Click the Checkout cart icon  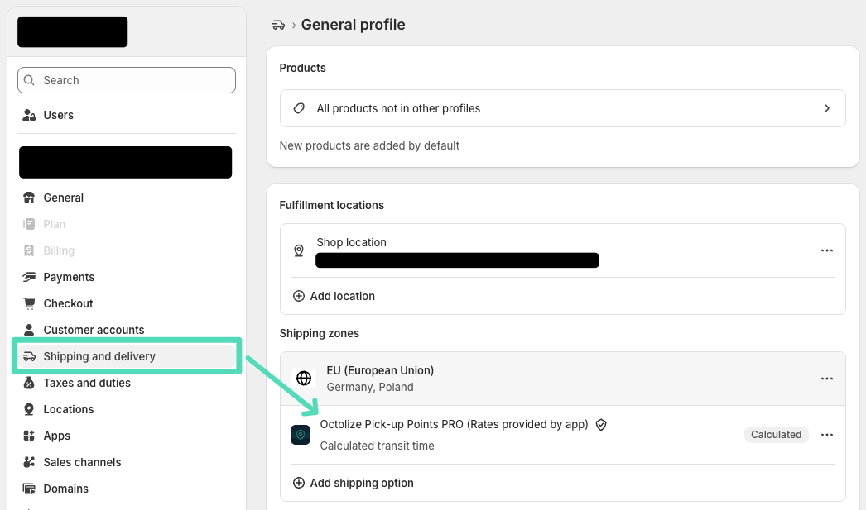(x=29, y=303)
